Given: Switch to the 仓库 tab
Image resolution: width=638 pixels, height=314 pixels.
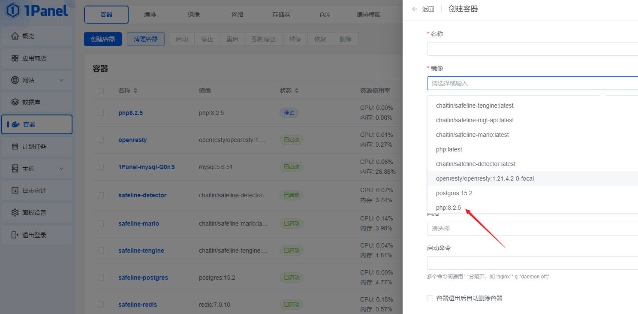Looking at the screenshot, I should click(325, 15).
